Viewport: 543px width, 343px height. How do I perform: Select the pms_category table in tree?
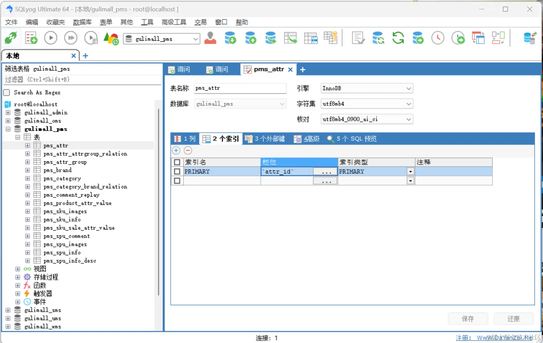click(x=62, y=178)
